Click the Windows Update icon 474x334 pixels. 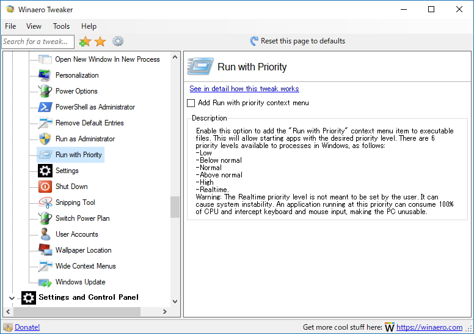click(45, 282)
